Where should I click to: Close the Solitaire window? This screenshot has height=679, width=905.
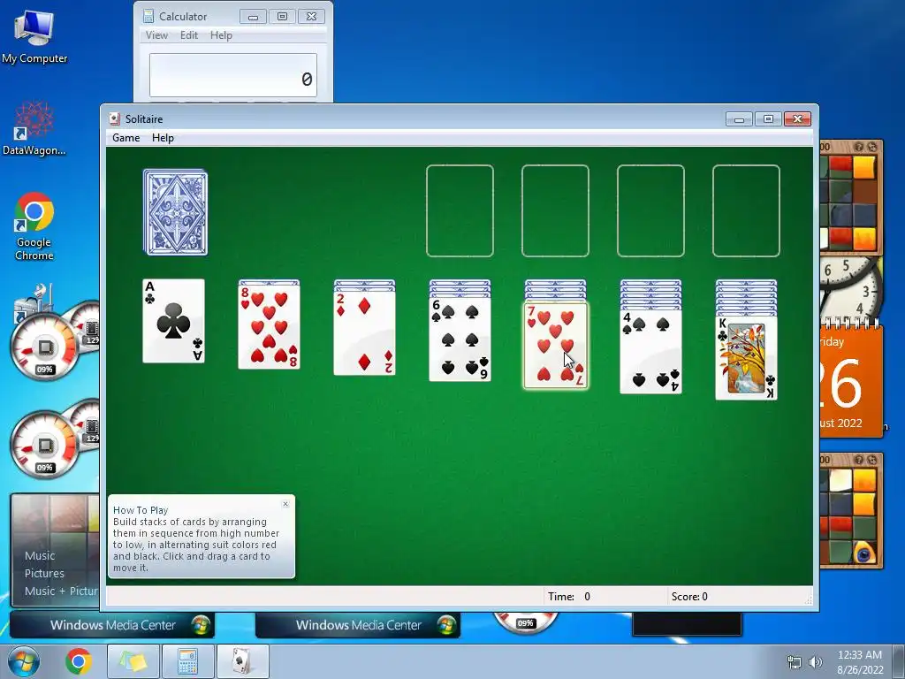click(798, 119)
